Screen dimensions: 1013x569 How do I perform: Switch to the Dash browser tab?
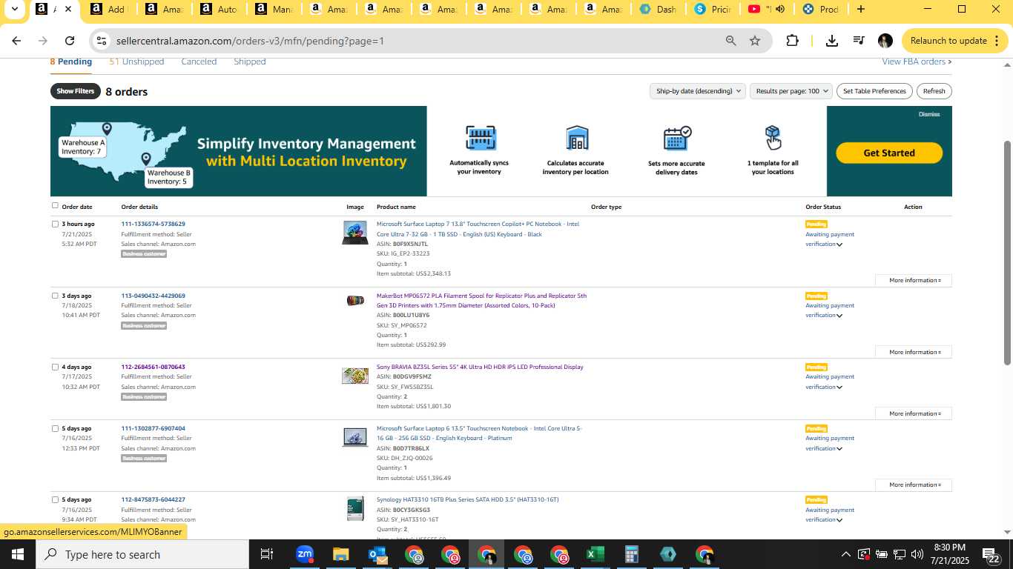(x=659, y=9)
